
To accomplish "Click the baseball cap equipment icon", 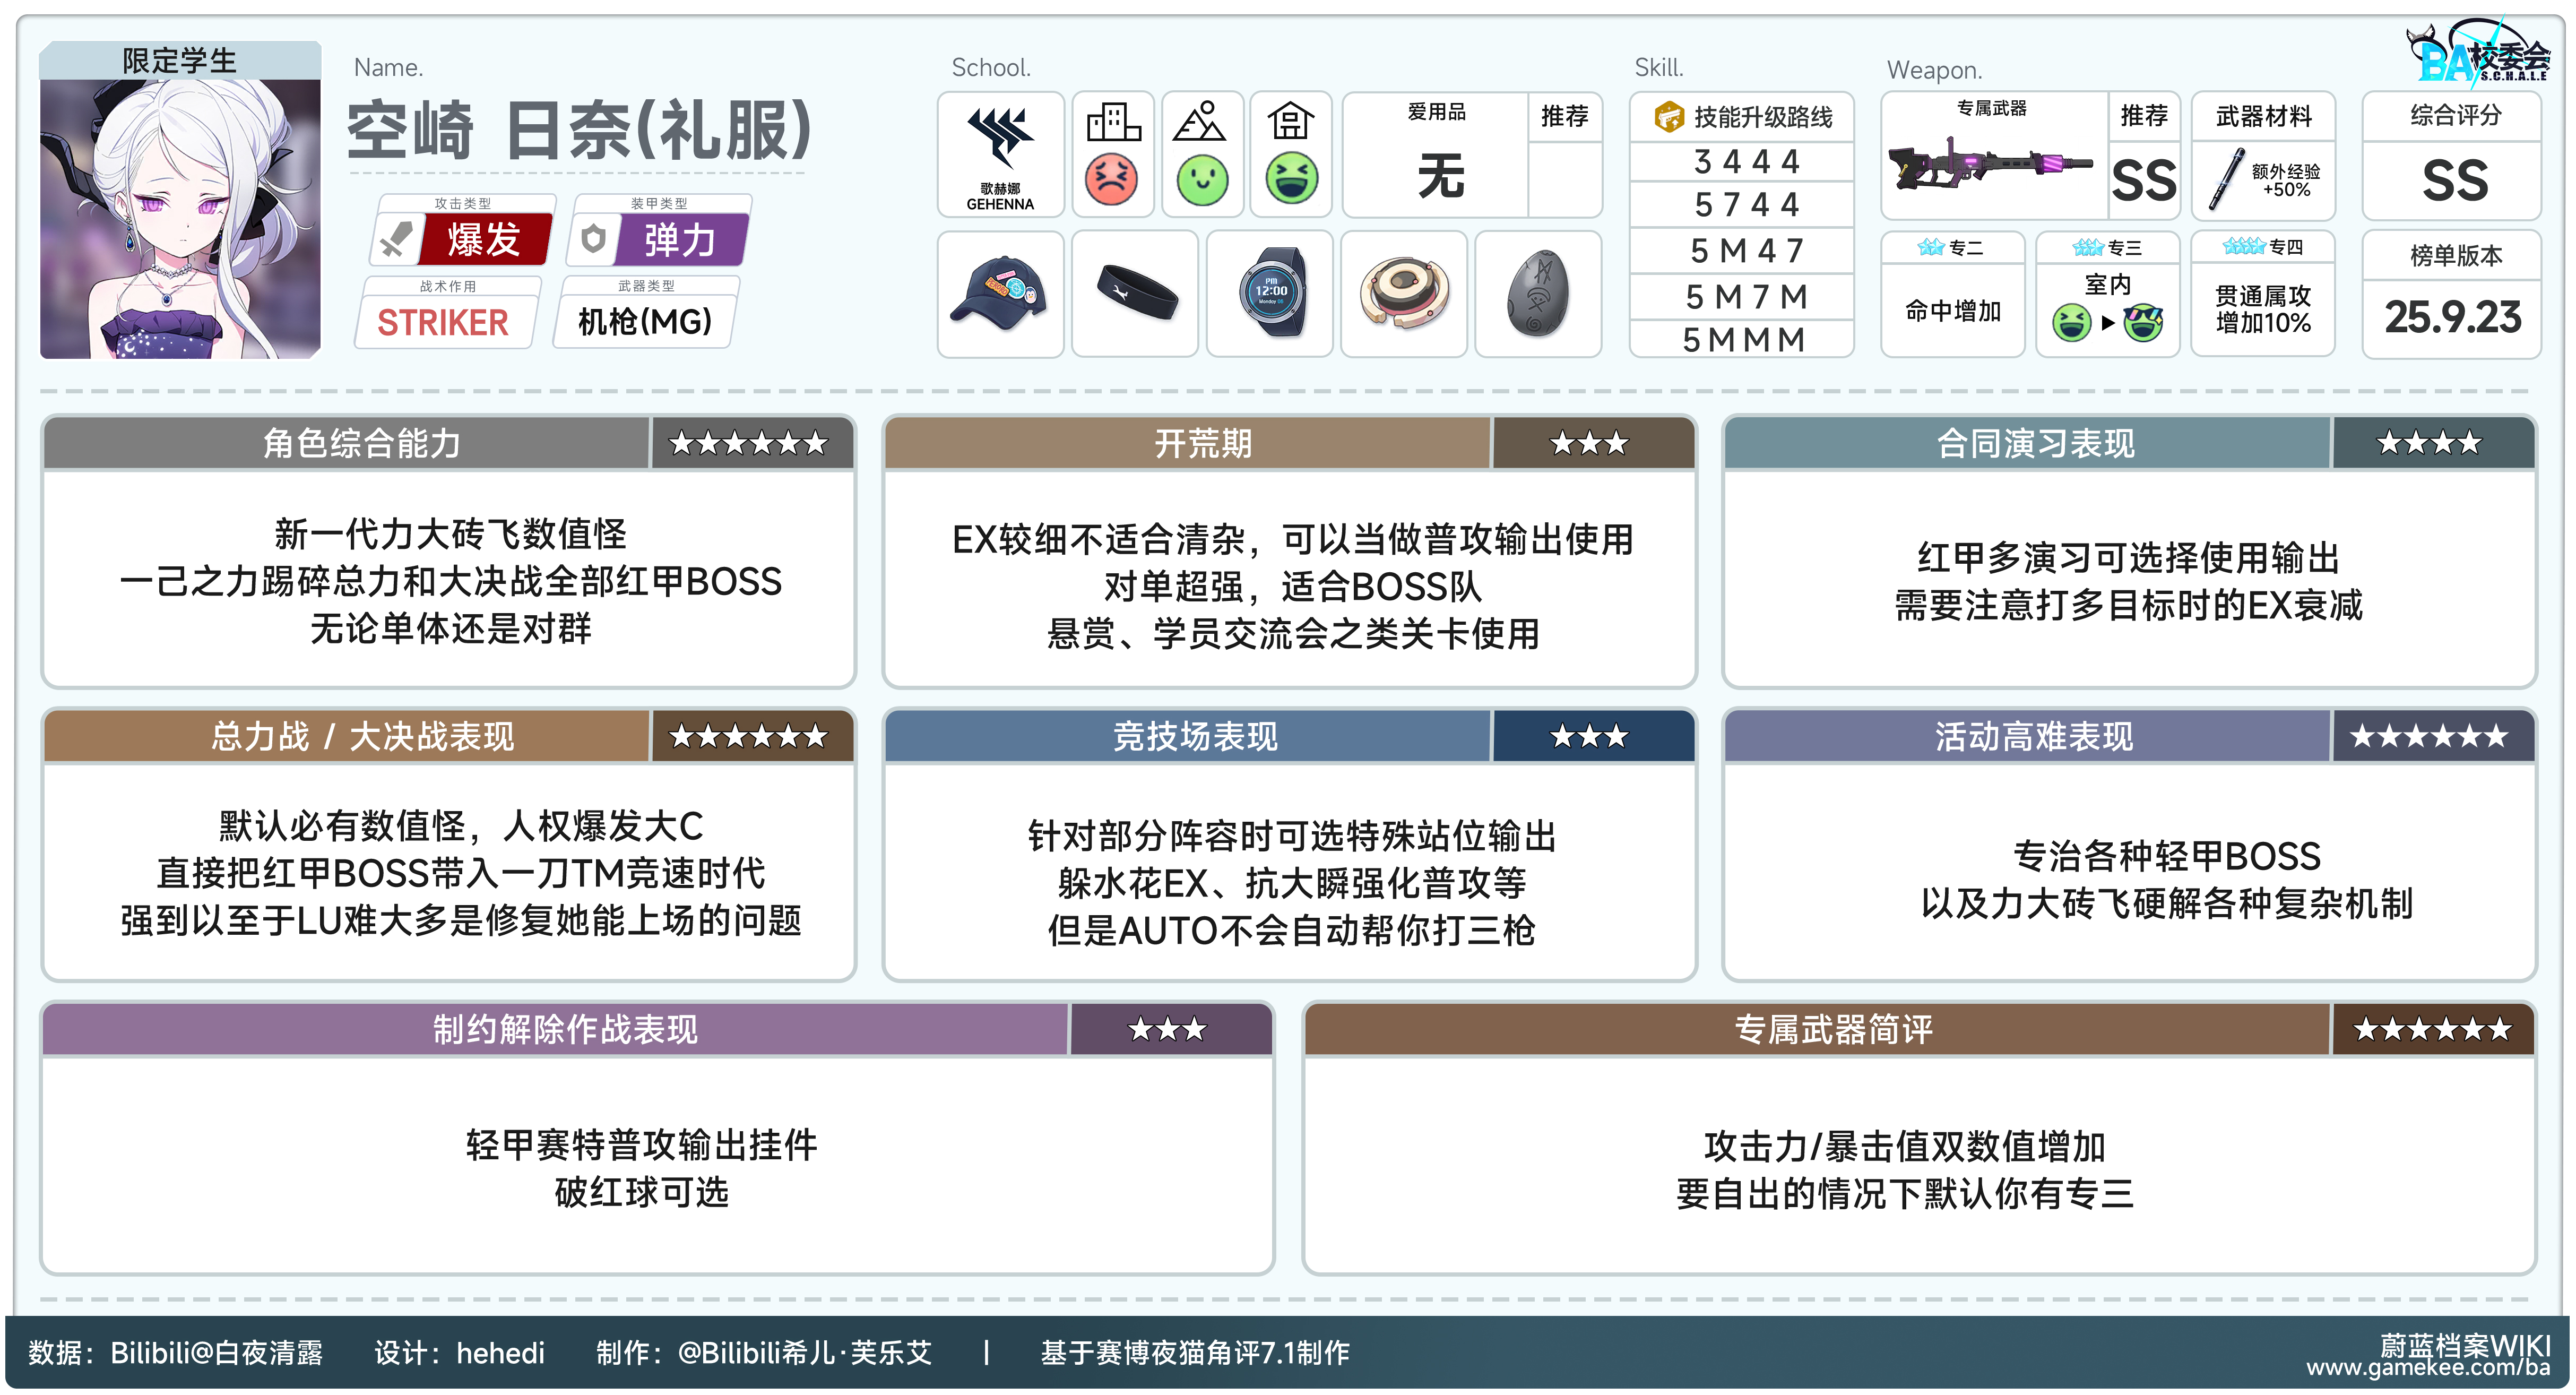I will 999,293.
